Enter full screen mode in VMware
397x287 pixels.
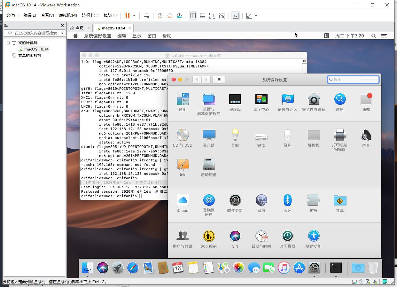212,16
